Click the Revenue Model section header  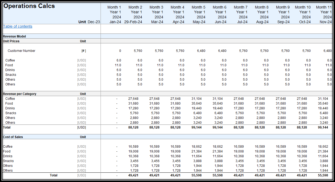click(x=14, y=36)
